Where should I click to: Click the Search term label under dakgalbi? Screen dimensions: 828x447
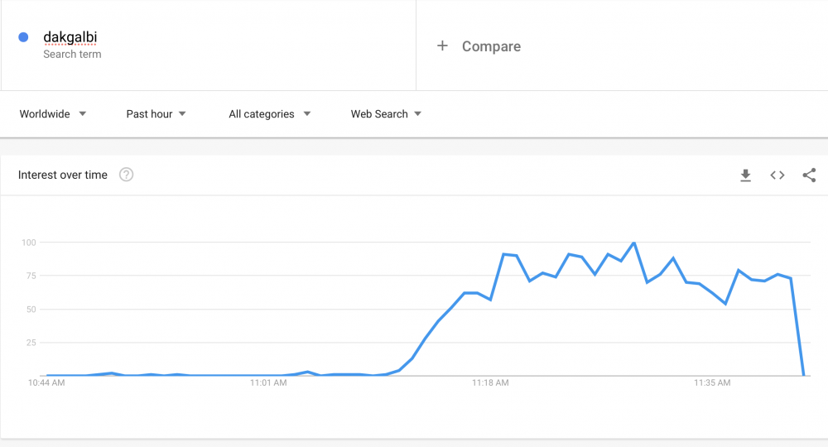tap(72, 55)
